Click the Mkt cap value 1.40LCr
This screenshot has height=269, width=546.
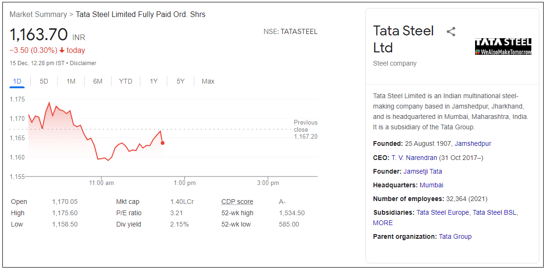pyautogui.click(x=182, y=202)
